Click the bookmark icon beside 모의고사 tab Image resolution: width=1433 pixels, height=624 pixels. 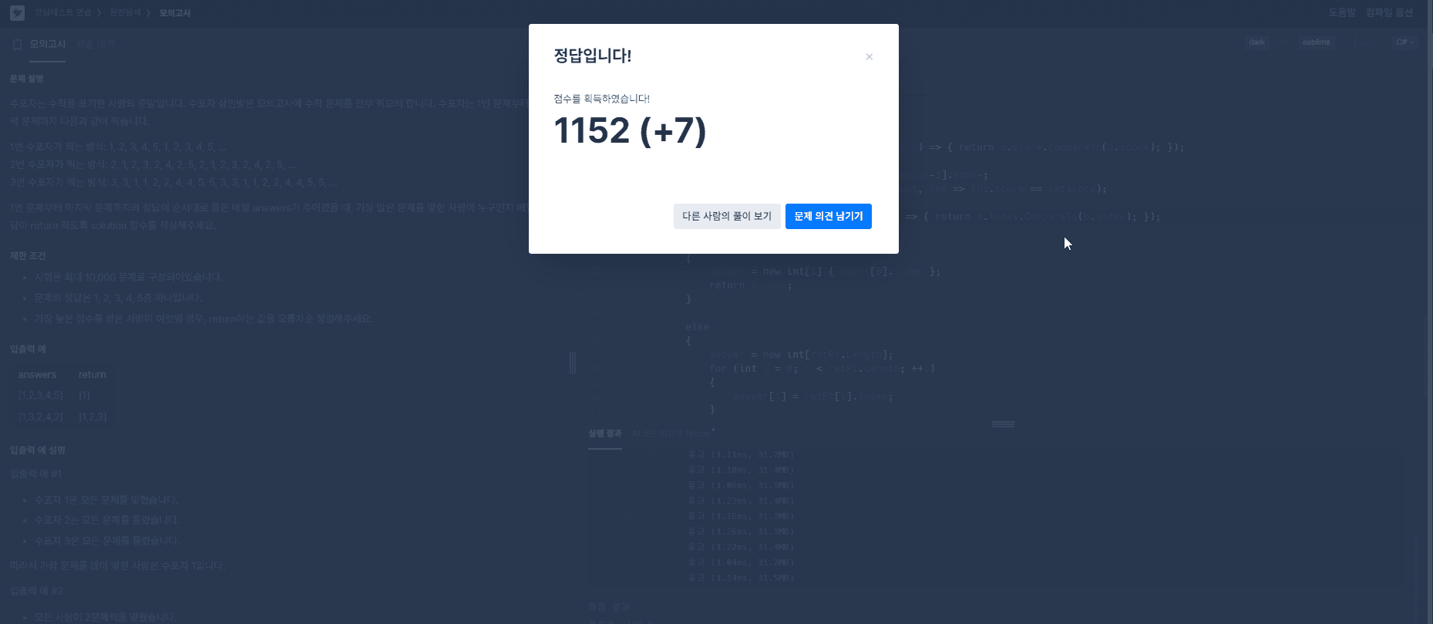(x=17, y=45)
